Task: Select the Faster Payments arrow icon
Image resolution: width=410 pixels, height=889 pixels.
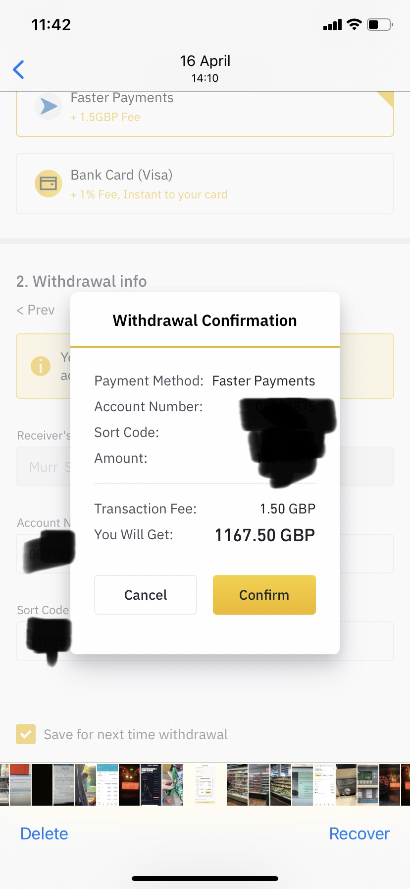Action: [x=49, y=106]
